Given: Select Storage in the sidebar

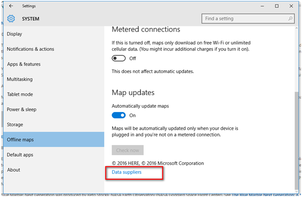Looking at the screenshot, I should coord(15,124).
